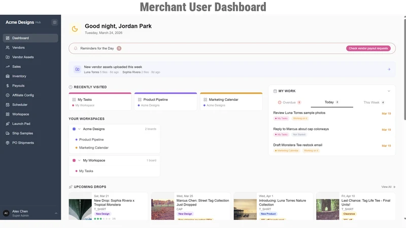Click the vendor assets upload folder icon
The height and width of the screenshot is (228, 406).
pyautogui.click(x=77, y=69)
